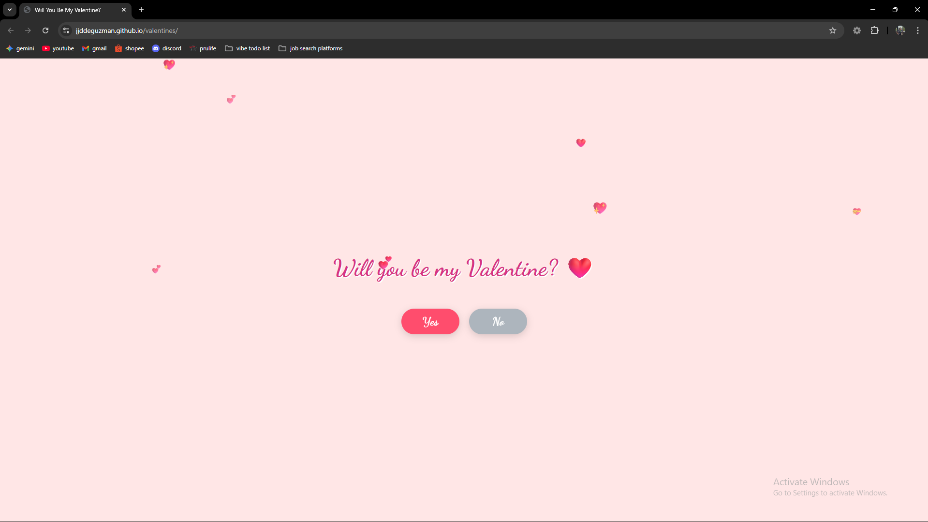Screen dimensions: 928x522
Task: Open the Chrome three-dot menu
Action: [x=917, y=30]
